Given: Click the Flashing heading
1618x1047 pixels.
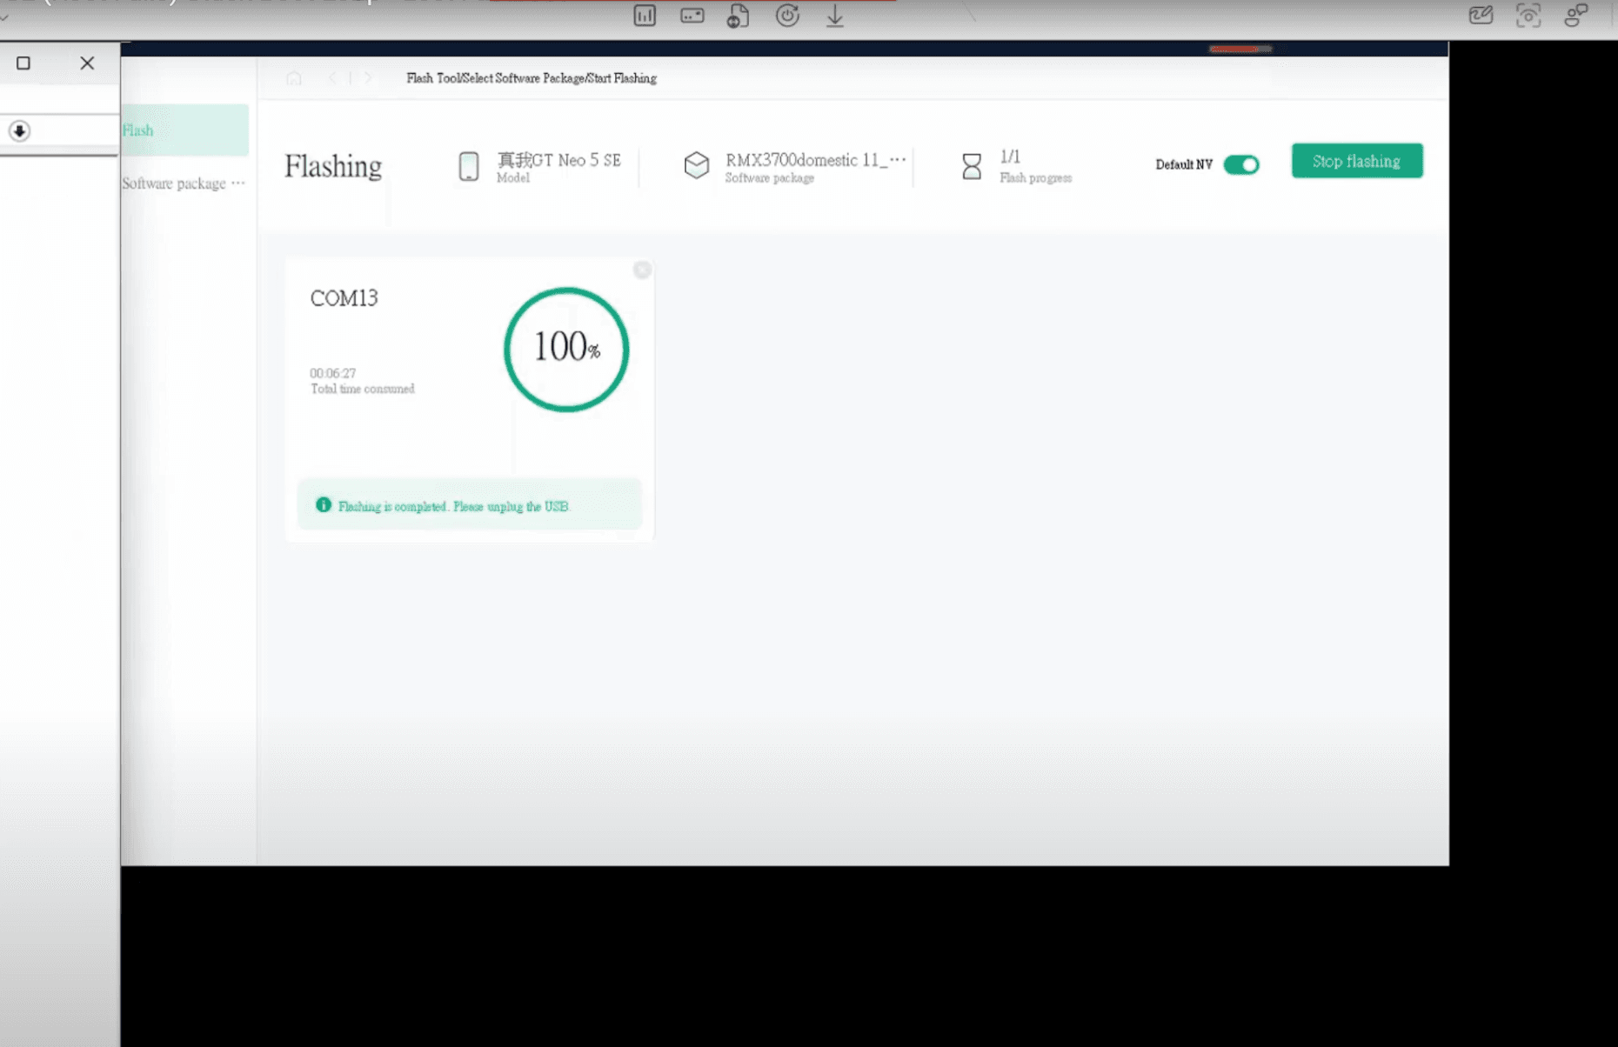Looking at the screenshot, I should [333, 166].
